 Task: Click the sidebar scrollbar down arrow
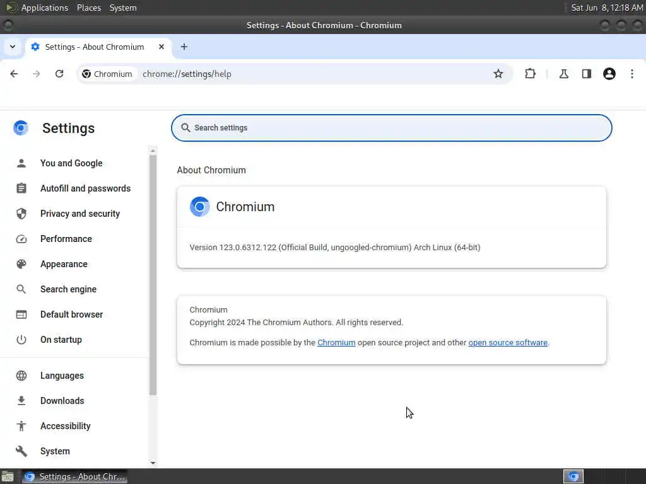[153, 463]
